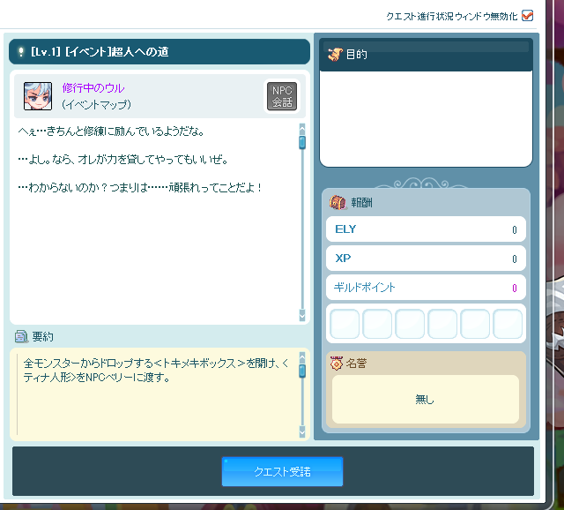
Task: Click the sixth reward item slot
Action: tap(508, 324)
